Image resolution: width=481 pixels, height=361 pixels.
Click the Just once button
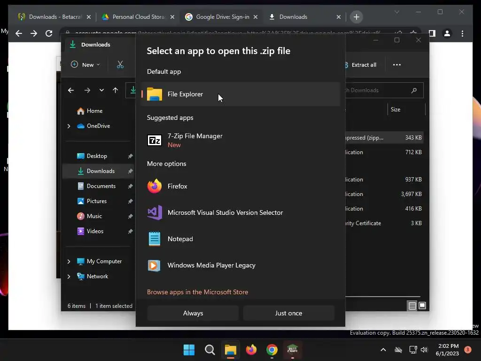click(288, 313)
